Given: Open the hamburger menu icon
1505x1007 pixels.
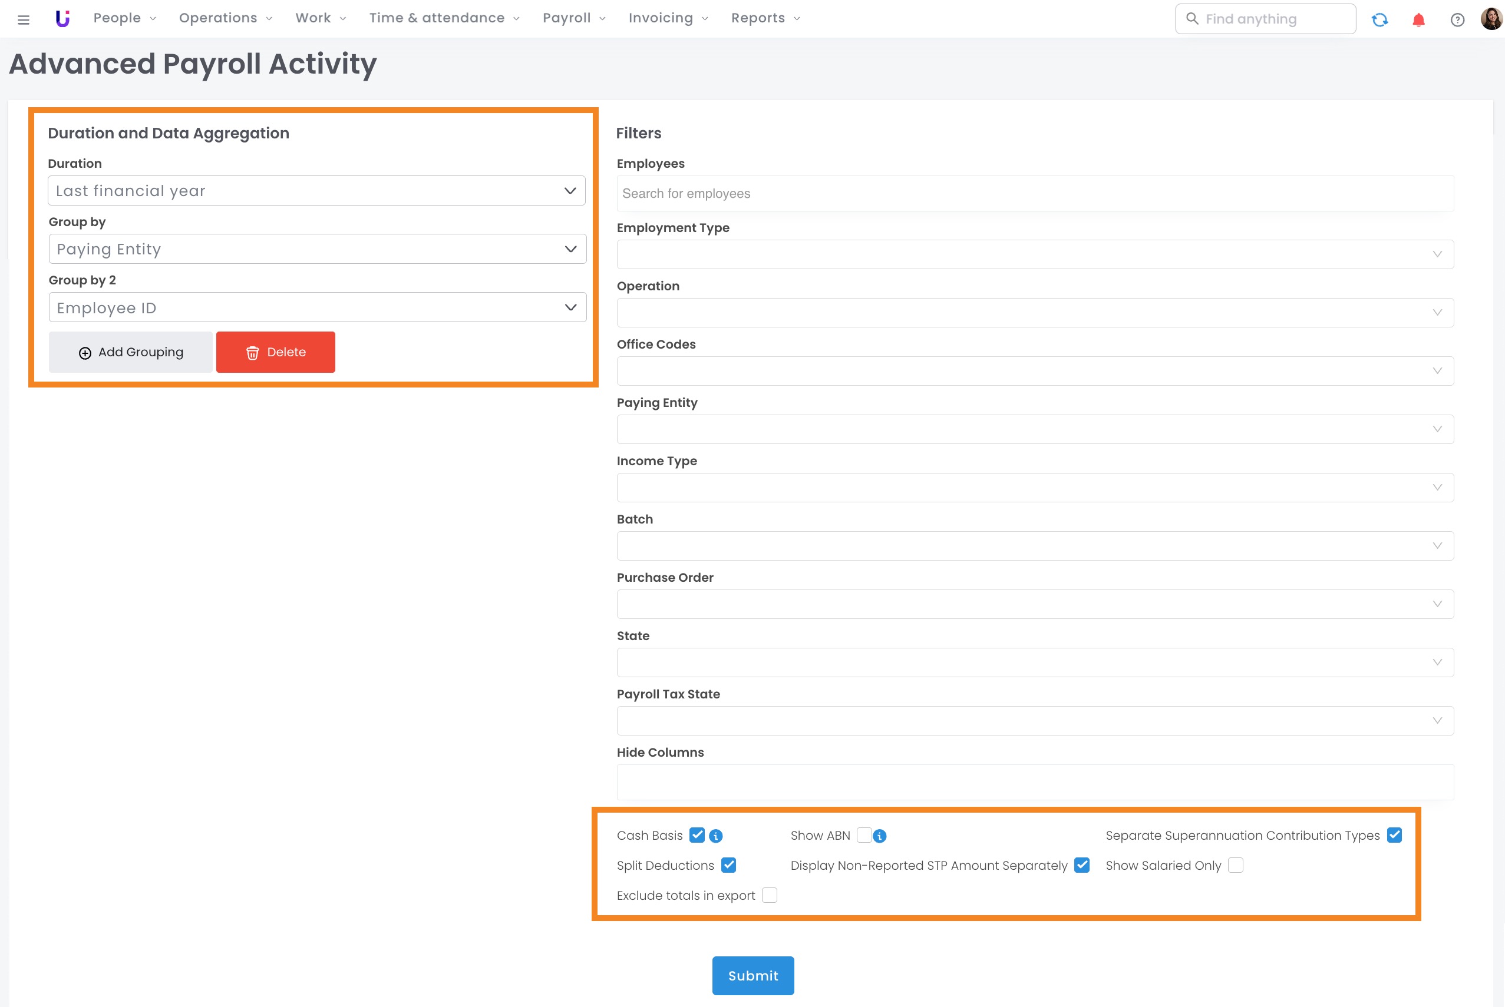Looking at the screenshot, I should [24, 19].
